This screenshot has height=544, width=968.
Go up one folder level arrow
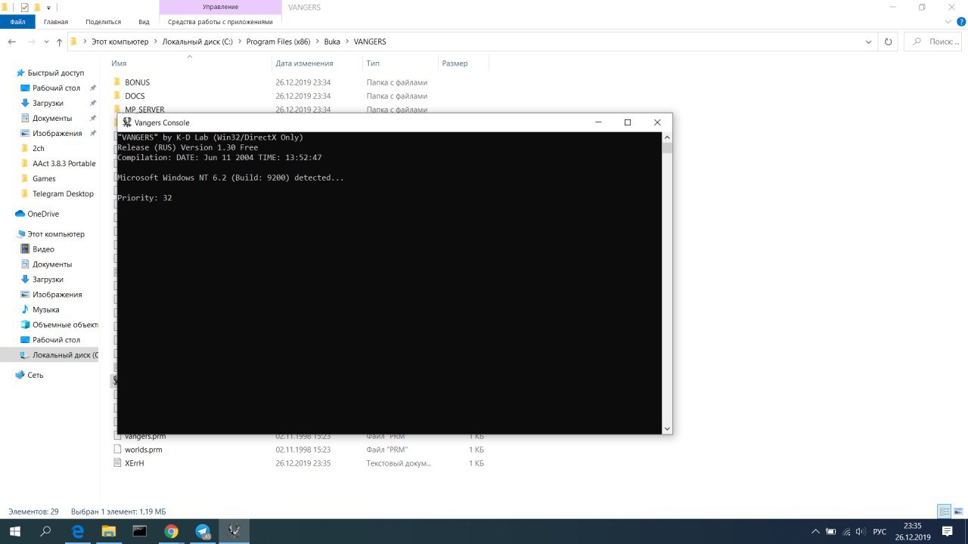pyautogui.click(x=59, y=42)
